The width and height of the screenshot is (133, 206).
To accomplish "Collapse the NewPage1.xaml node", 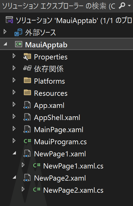I will click(x=14, y=153).
